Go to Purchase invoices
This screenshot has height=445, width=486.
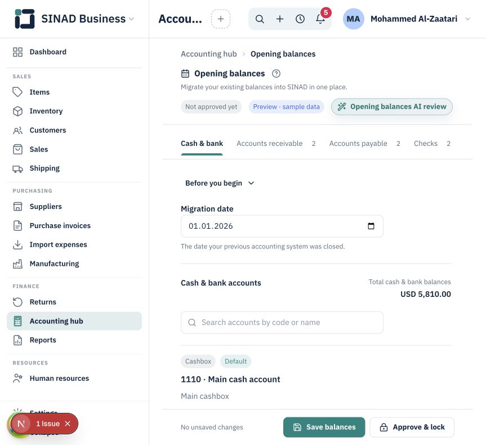coord(74,225)
